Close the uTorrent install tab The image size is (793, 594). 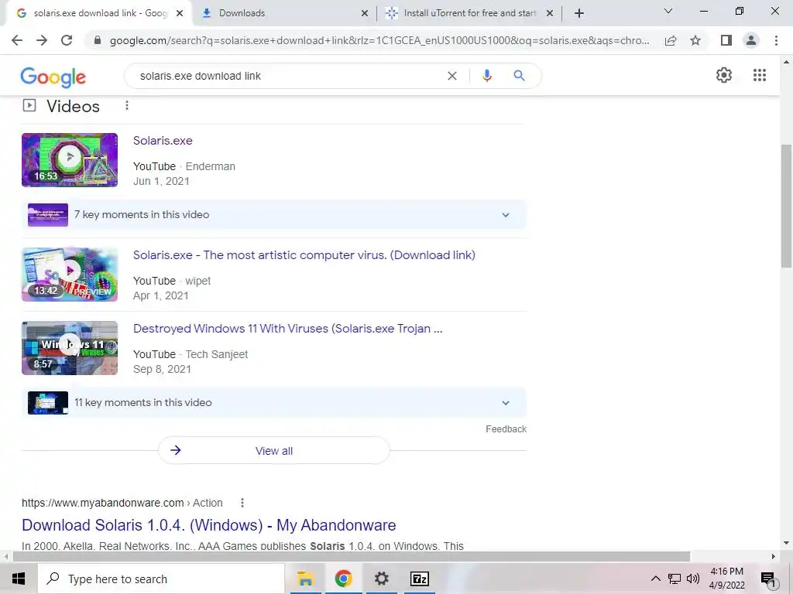point(550,13)
